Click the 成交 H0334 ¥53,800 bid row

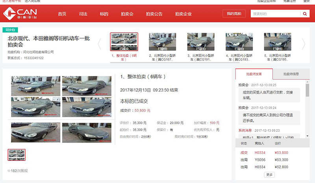pyautogui.click(x=264, y=153)
